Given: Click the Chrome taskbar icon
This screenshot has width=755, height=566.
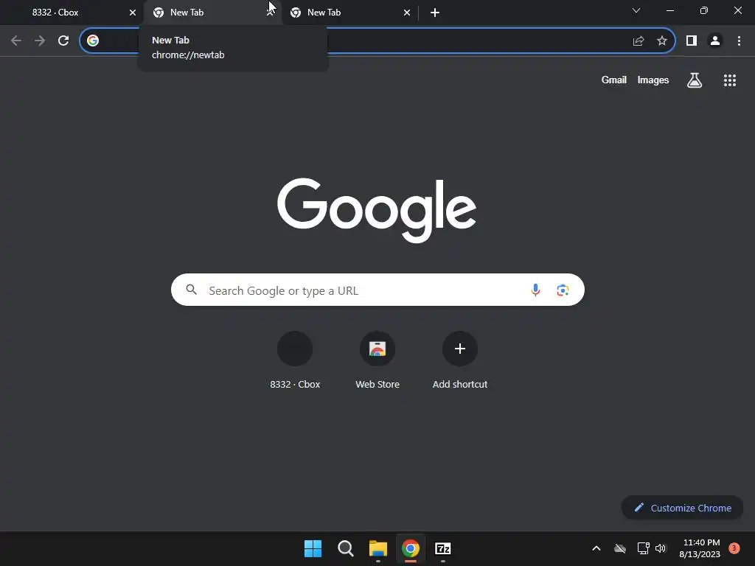Looking at the screenshot, I should coord(411,548).
